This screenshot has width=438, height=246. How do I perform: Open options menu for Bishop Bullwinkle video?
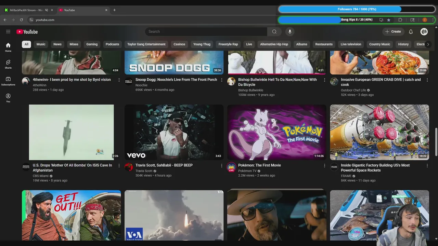(x=324, y=80)
